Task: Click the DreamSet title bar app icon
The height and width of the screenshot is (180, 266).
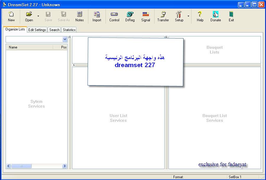Action: [4, 4]
